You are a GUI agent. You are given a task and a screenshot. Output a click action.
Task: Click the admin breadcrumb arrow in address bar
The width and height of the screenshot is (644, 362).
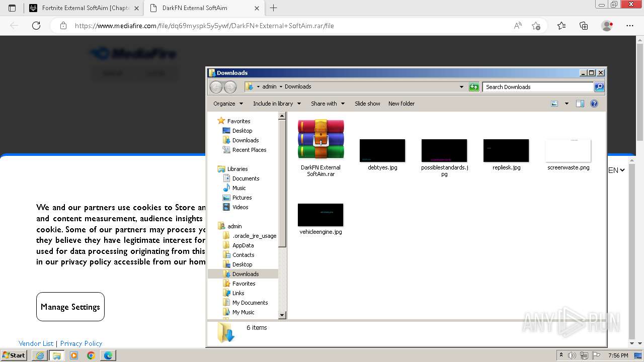point(281,86)
